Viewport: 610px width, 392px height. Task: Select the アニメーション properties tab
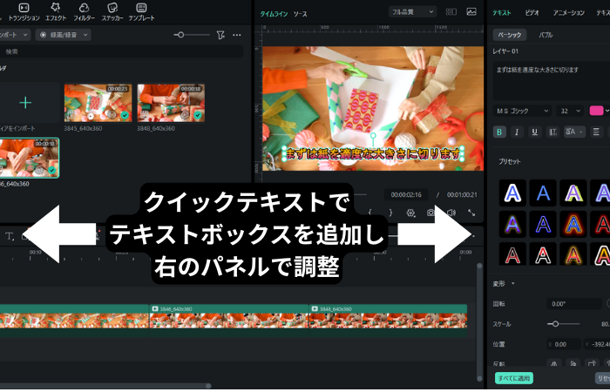[569, 13]
